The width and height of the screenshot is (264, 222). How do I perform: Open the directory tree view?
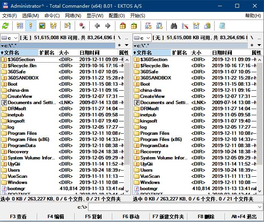click(x=53, y=26)
